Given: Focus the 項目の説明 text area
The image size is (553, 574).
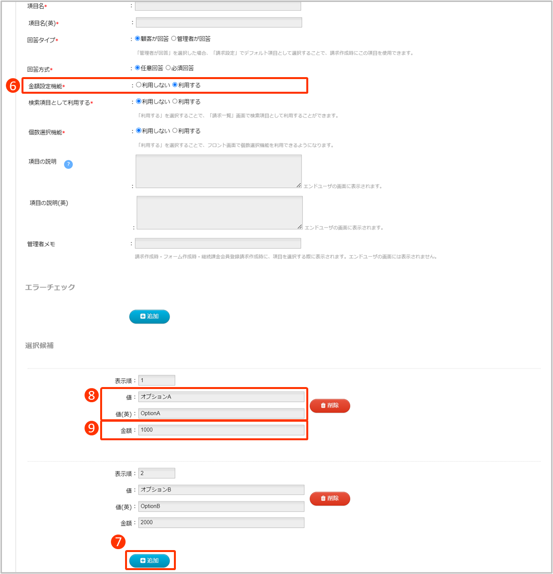Looking at the screenshot, I should pos(218,171).
